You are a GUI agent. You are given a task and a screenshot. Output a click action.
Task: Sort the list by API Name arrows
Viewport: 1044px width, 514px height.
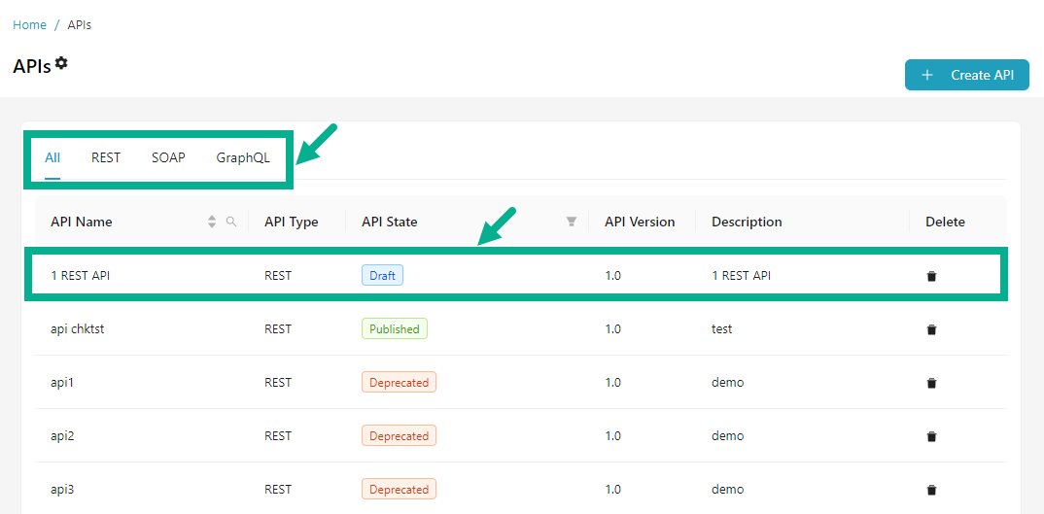pyautogui.click(x=212, y=222)
